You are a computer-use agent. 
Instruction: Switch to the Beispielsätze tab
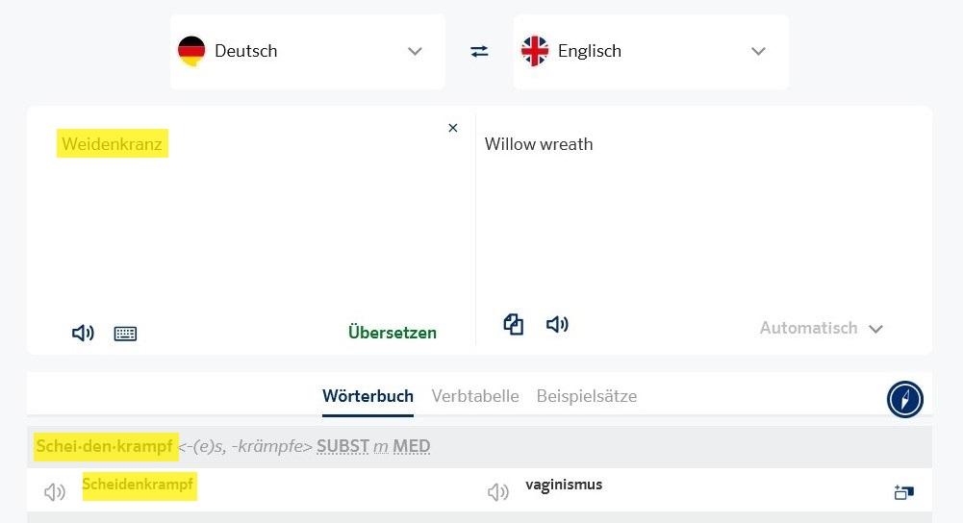point(587,396)
